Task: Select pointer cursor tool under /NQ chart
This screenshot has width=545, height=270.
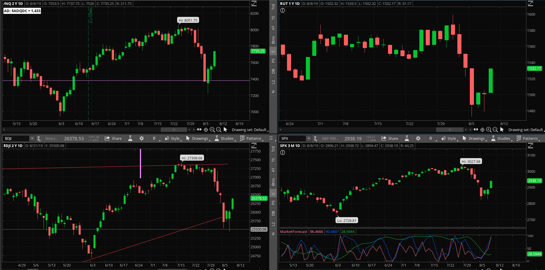Action: click(x=225, y=130)
